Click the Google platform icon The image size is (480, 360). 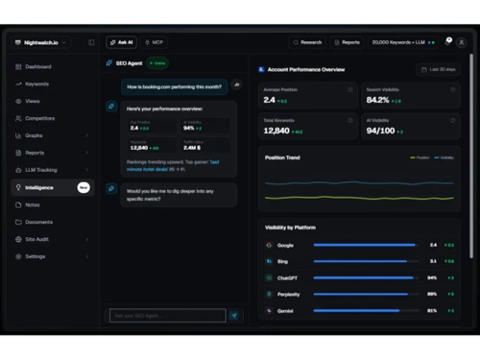click(269, 245)
